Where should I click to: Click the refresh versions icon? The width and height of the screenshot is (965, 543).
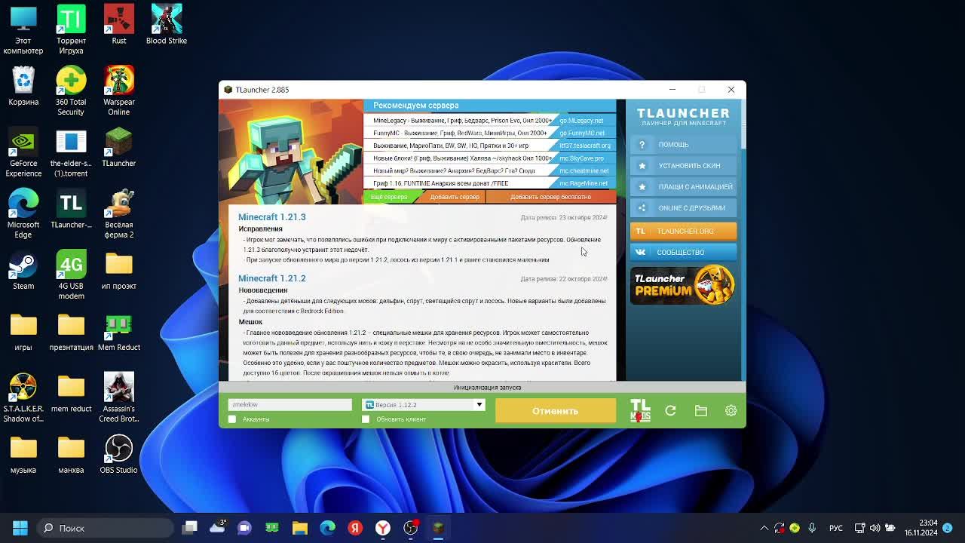pos(670,411)
